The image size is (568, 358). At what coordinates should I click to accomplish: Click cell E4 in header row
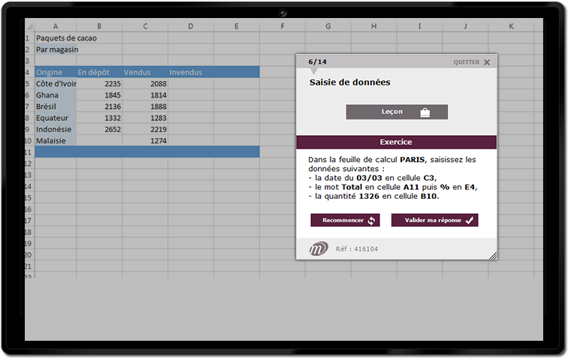pyautogui.click(x=237, y=72)
